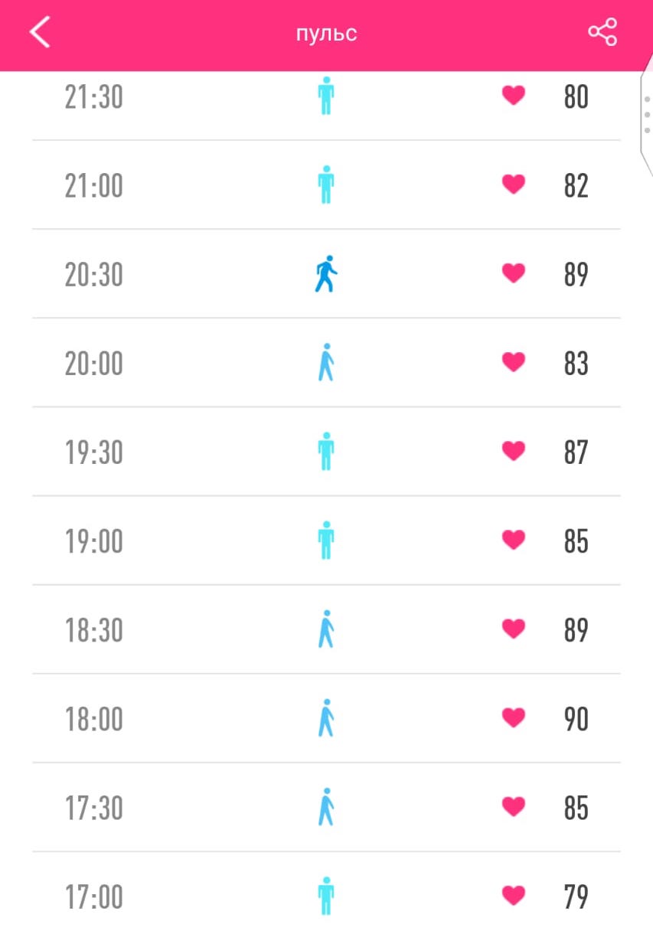Click the brisk walking icon at 20:30
Screen dimensions: 653x934
pos(326,274)
